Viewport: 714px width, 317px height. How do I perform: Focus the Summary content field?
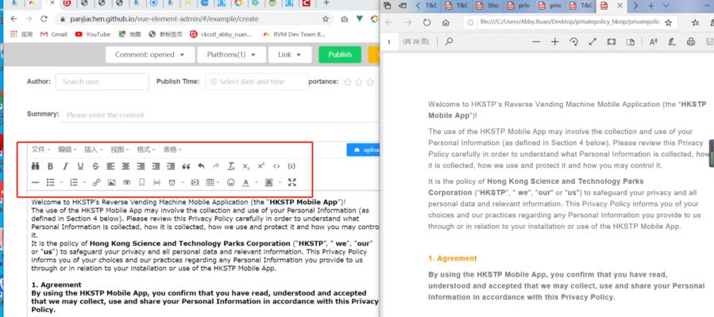point(221,115)
